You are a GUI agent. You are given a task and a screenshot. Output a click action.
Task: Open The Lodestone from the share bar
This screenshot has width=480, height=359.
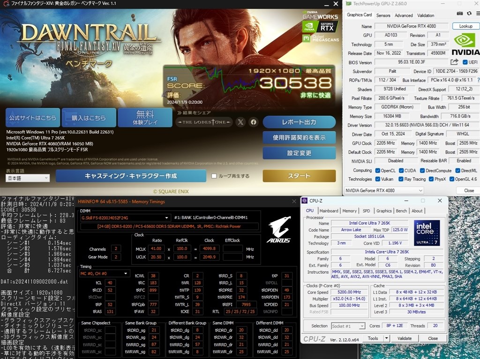tap(204, 122)
